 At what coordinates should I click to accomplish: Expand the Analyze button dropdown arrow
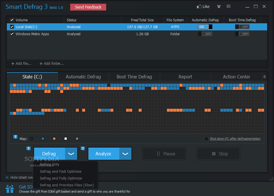click(x=125, y=154)
